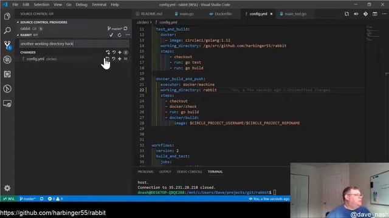
Task: Click the editor minimap preview
Action: click(x=373, y=33)
